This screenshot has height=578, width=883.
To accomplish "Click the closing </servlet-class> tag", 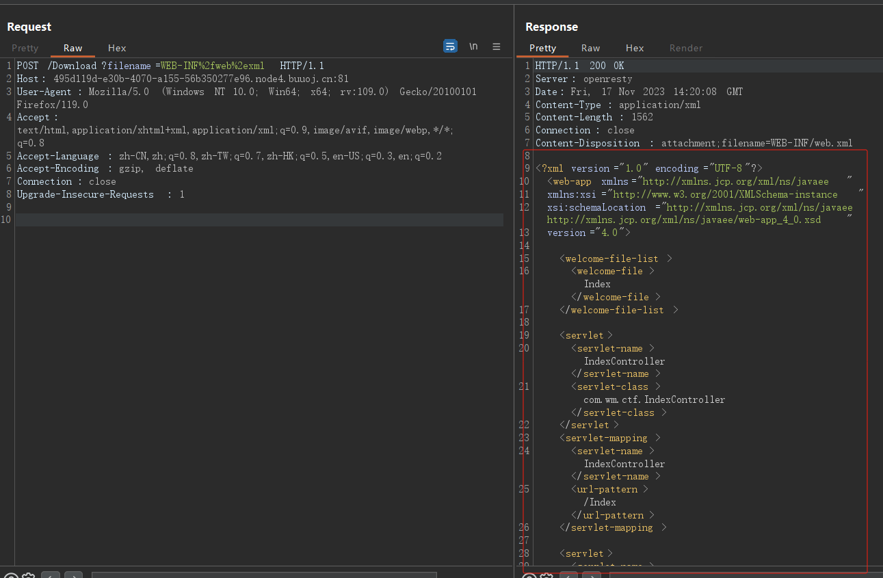I will pyautogui.click(x=618, y=412).
